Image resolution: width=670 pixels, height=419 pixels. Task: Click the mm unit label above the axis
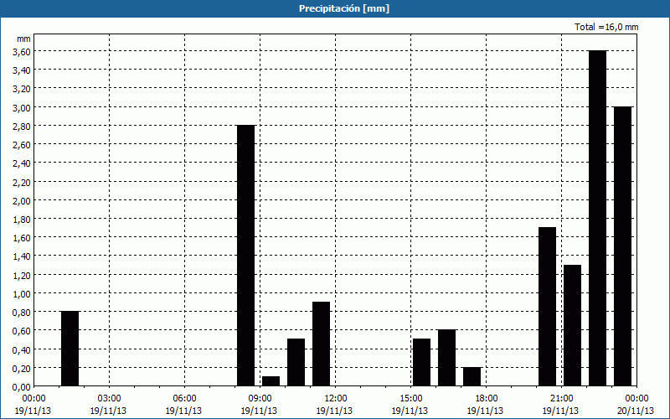coord(23,39)
